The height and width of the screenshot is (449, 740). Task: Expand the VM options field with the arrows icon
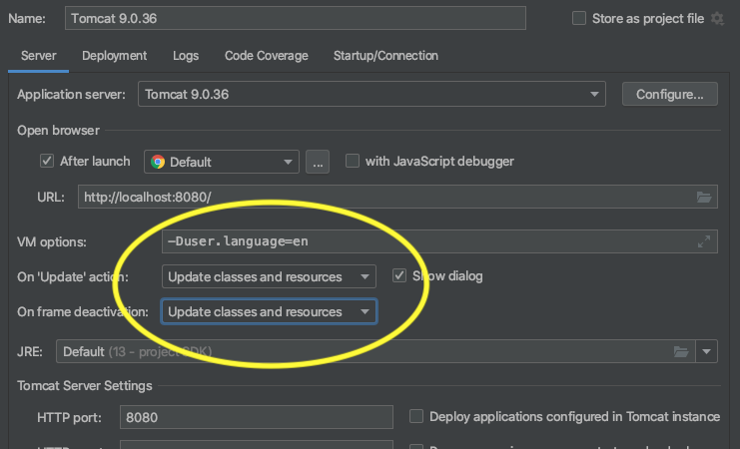click(704, 241)
